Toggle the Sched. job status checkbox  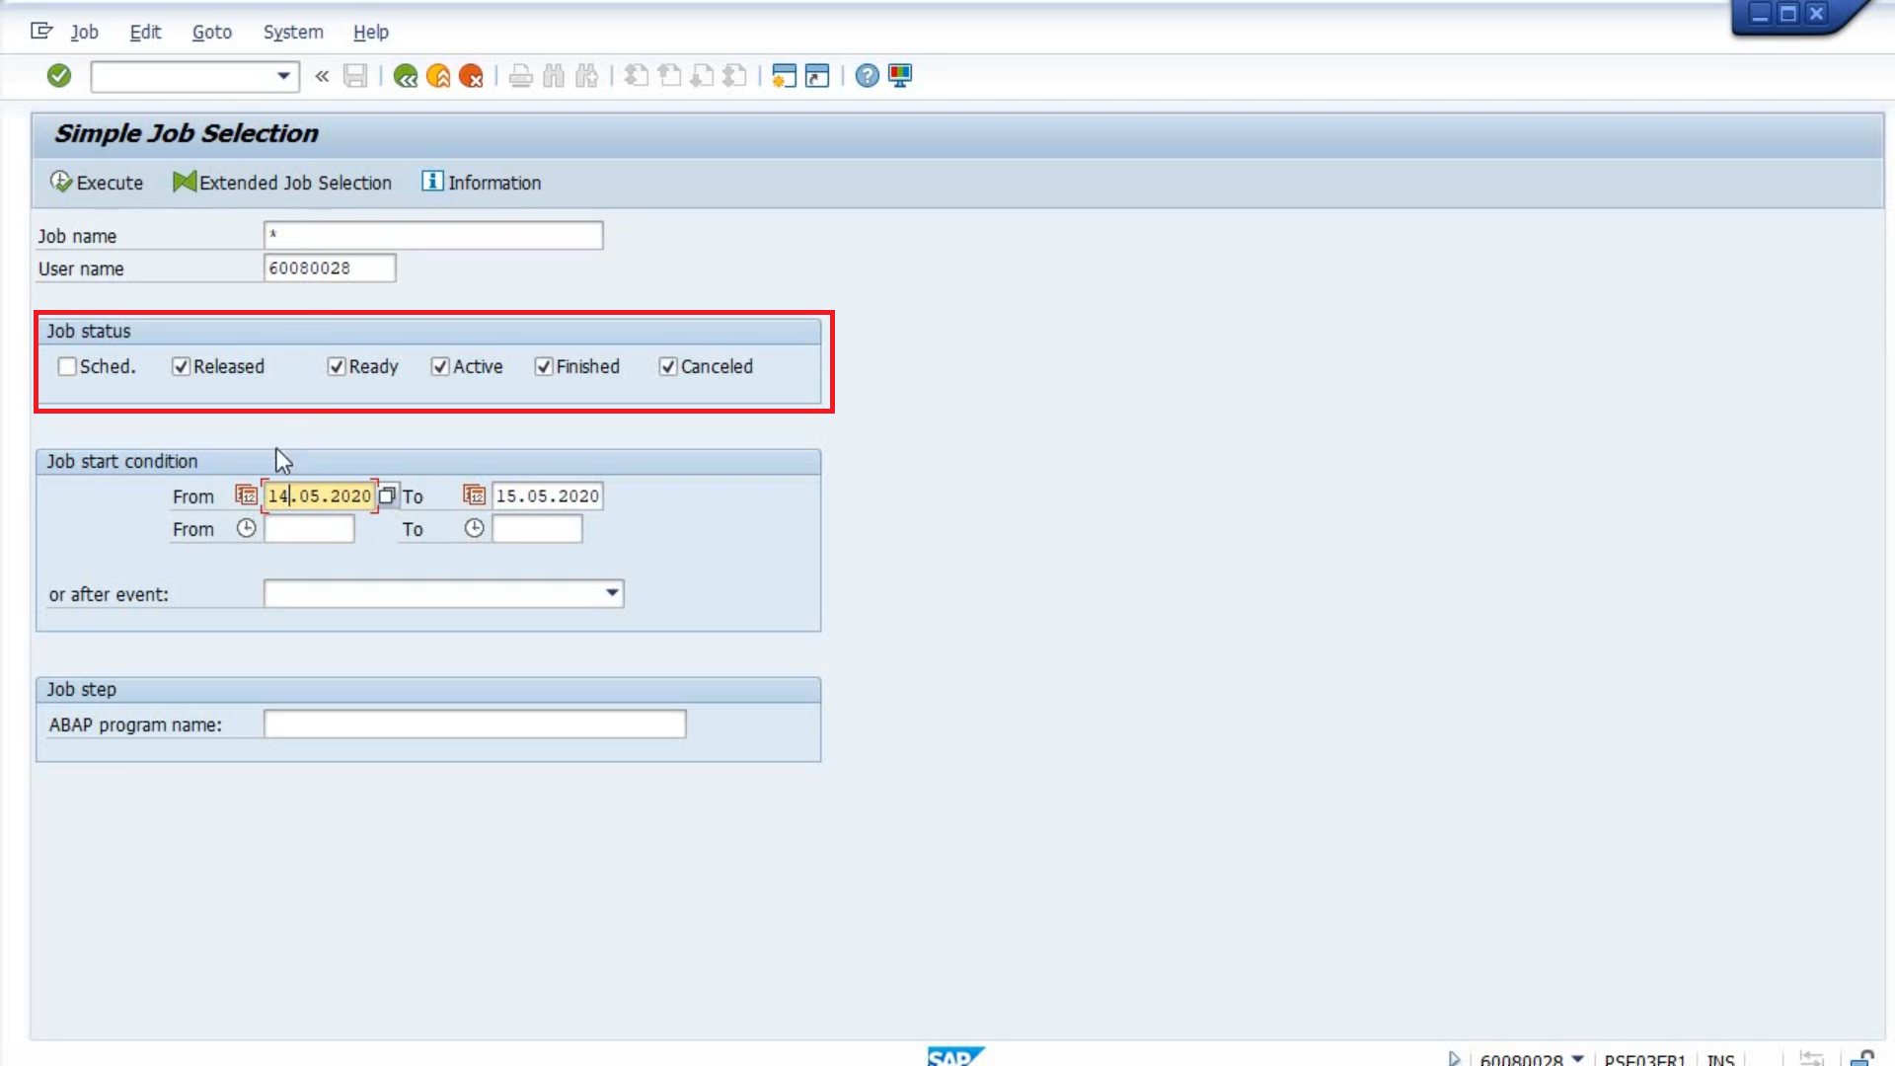coord(66,366)
